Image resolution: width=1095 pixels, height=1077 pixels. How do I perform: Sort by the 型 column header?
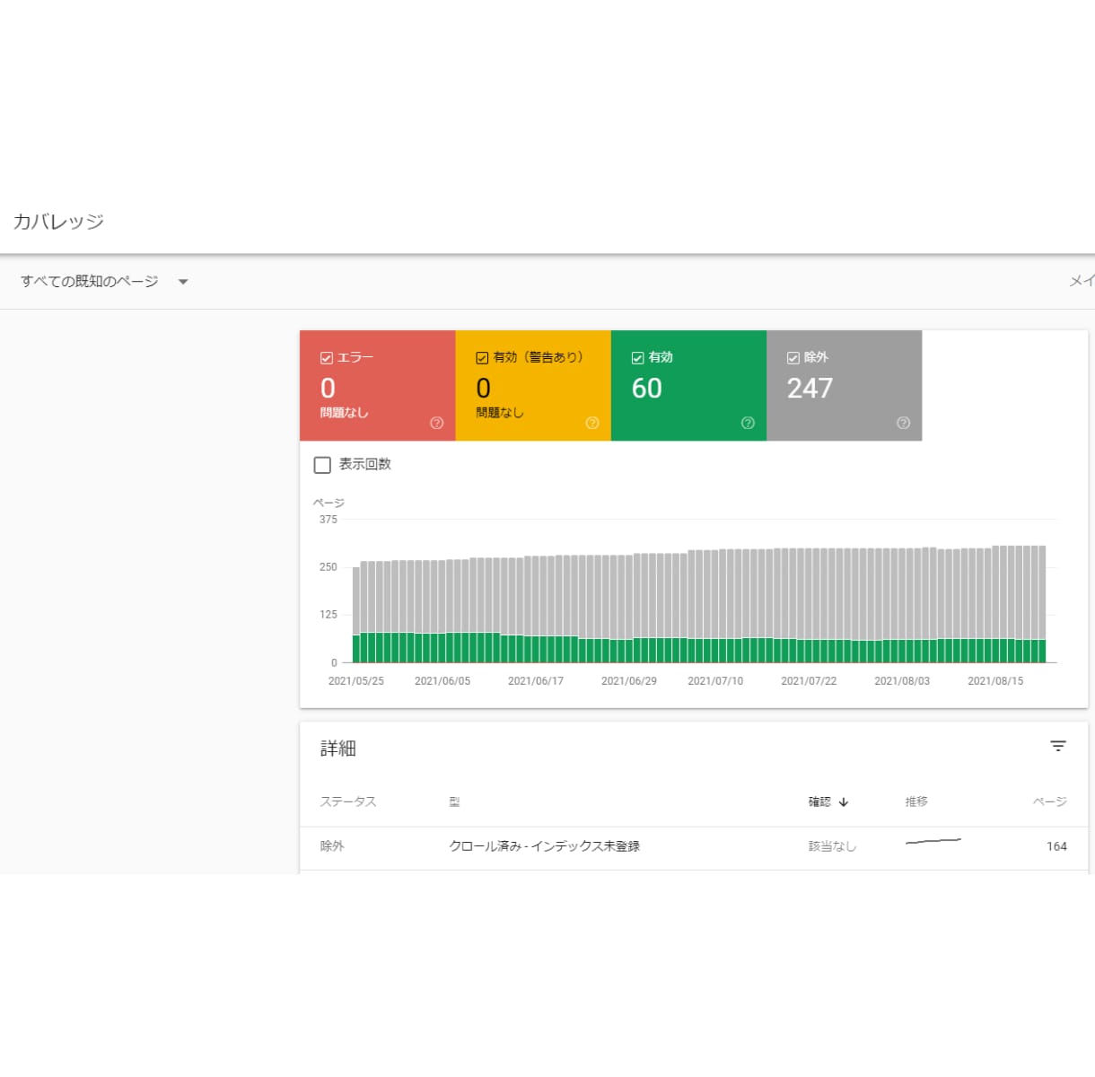click(x=454, y=801)
